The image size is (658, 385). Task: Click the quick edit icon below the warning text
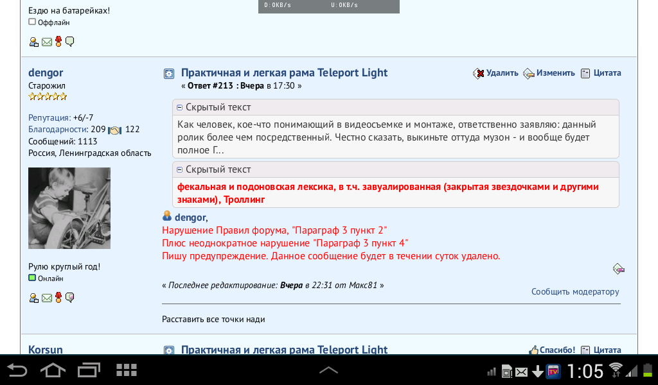click(x=619, y=269)
